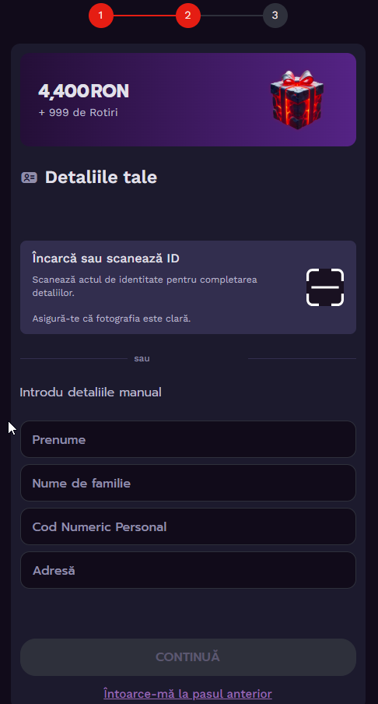Select the step 2 circle indicator
The height and width of the screenshot is (704, 378).
[188, 16]
